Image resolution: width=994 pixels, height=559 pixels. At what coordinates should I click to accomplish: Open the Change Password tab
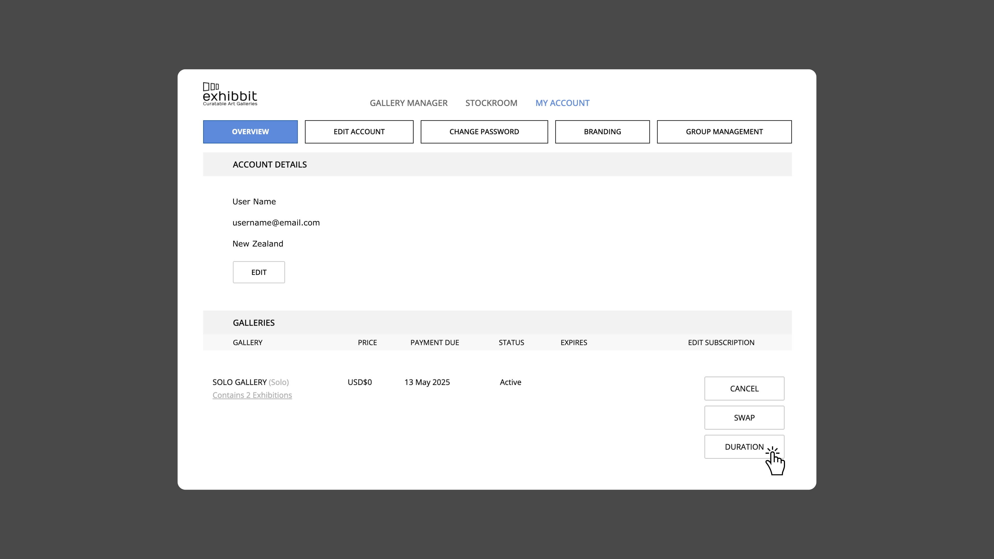pos(484,132)
